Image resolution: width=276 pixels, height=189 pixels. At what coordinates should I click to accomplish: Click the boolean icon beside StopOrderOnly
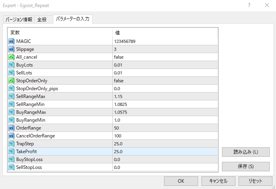(11, 81)
